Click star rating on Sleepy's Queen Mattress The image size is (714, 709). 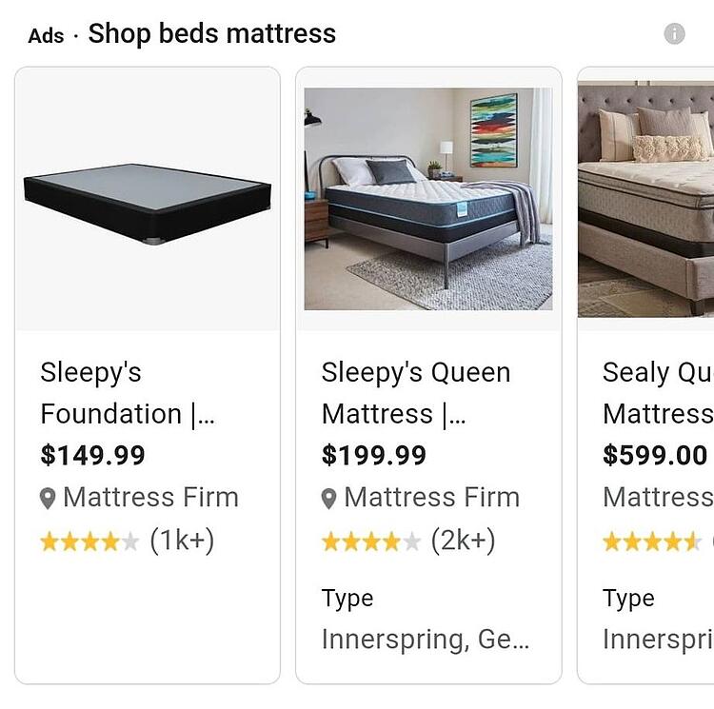(370, 542)
